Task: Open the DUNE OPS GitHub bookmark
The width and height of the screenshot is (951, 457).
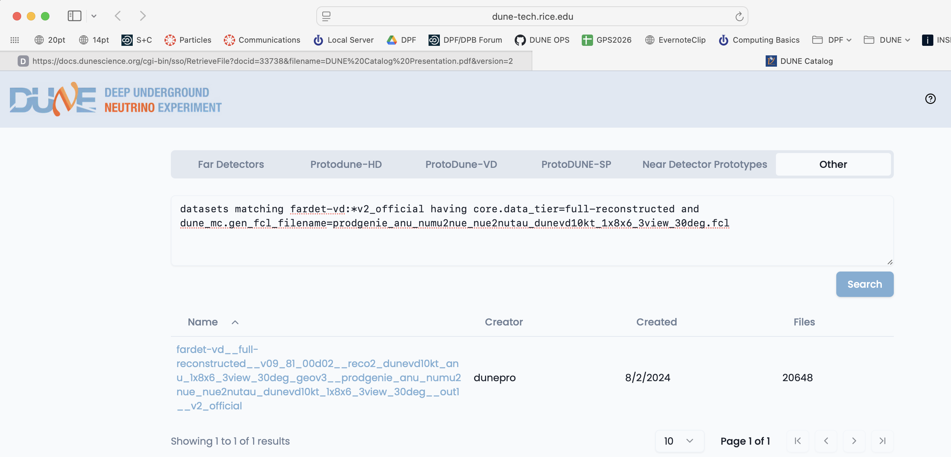Action: tap(542, 40)
